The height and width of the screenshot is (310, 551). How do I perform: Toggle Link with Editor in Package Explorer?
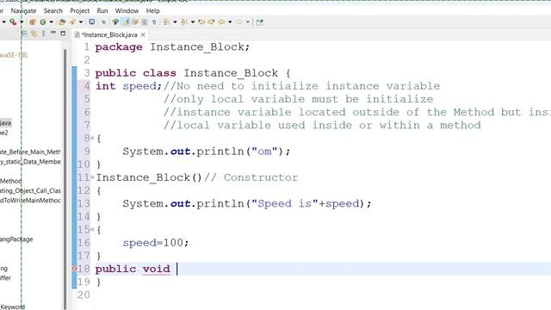tap(34, 34)
